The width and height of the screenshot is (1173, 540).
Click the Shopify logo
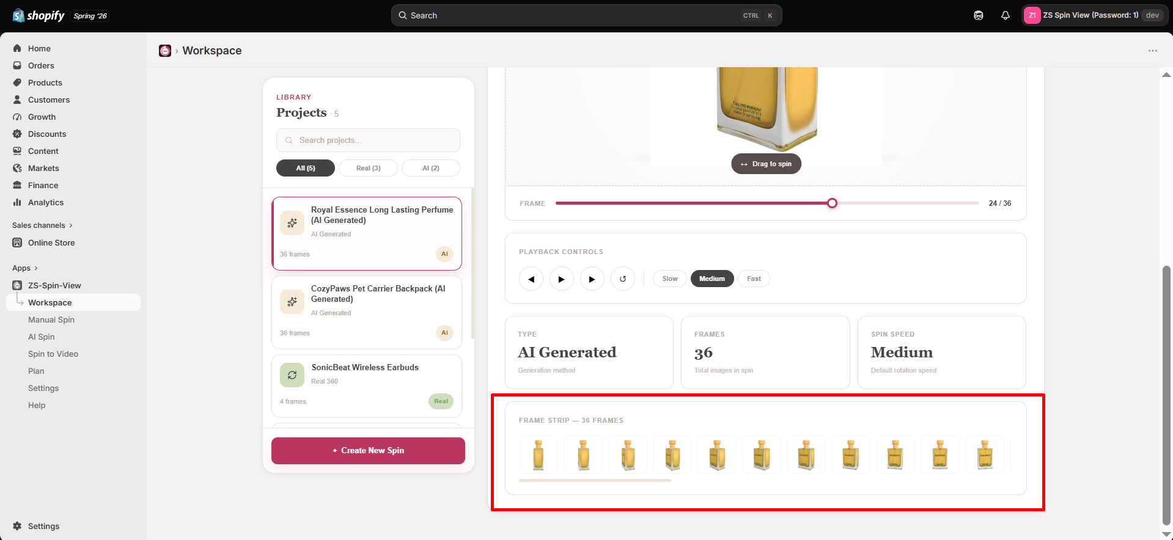tap(39, 15)
